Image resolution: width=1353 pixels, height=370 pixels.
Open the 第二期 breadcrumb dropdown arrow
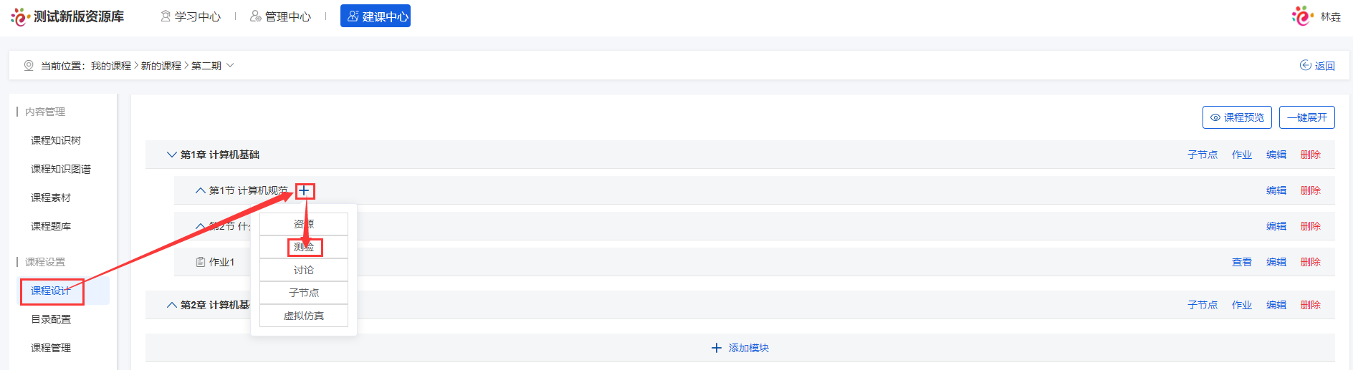tap(230, 65)
